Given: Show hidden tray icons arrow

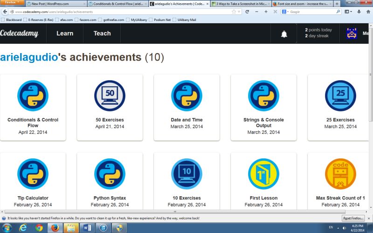Looking at the screenshot, I should [338, 228].
